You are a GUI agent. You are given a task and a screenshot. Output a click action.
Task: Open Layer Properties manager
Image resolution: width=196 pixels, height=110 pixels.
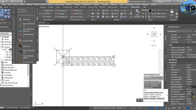point(137,13)
